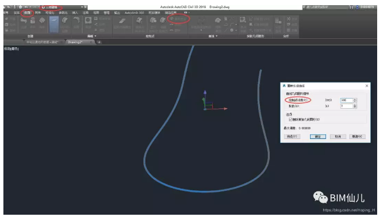Expand the 曲线 panel arrow
This screenshot has width=380, height=217.
coord(216,36)
